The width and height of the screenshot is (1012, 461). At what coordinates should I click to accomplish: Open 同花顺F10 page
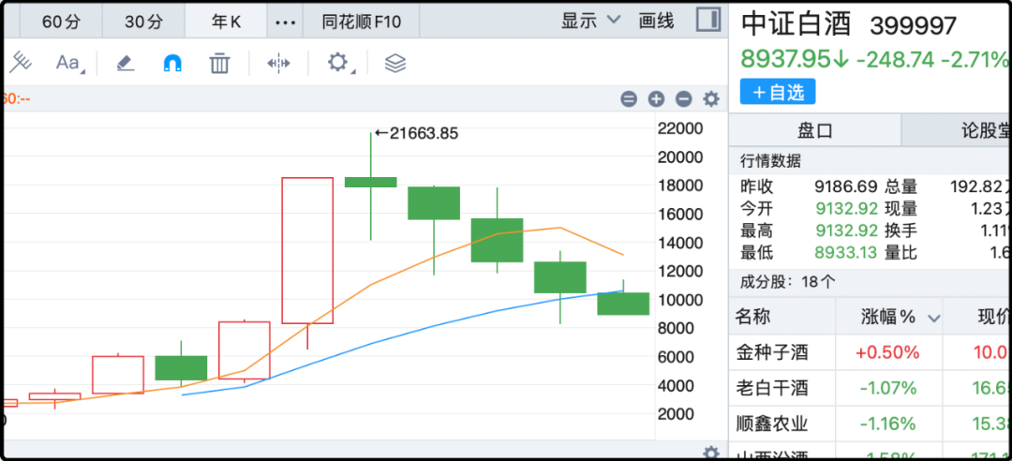click(x=361, y=21)
